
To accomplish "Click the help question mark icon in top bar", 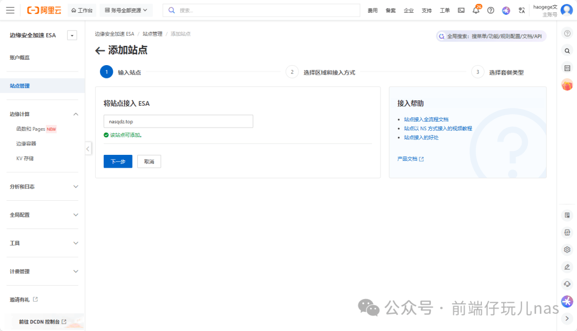I will point(490,10).
